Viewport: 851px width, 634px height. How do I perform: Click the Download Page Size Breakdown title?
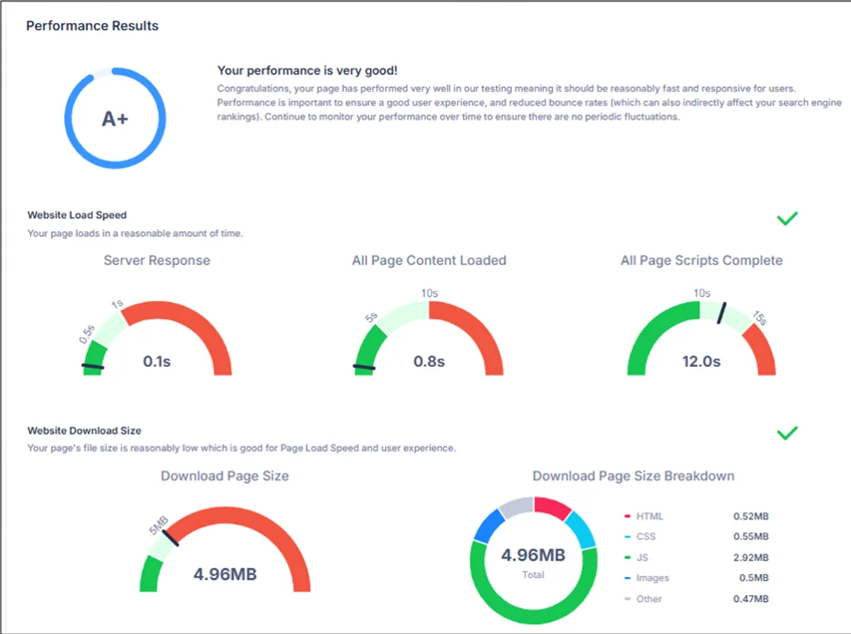point(633,476)
